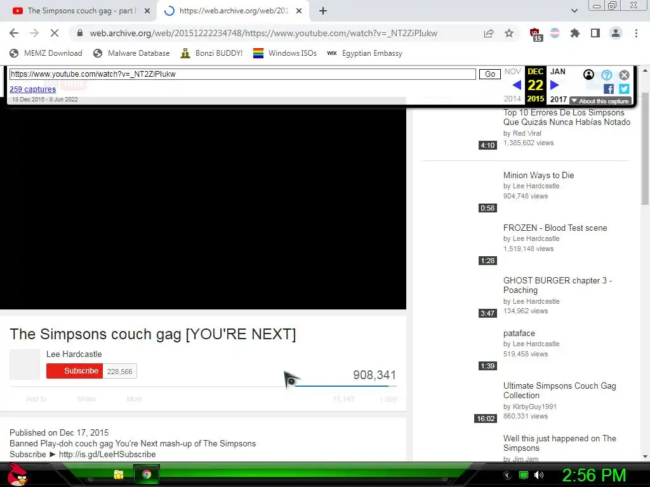650x487 pixels.
Task: Open pataface suggested video
Action: pyautogui.click(x=519, y=334)
